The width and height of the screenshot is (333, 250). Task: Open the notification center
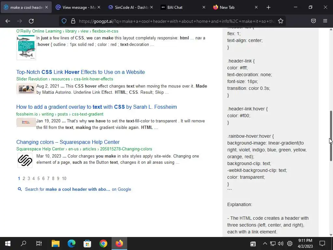pos(322,243)
